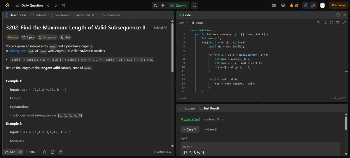
Task: Go to next question arrow
Action: point(56,5)
